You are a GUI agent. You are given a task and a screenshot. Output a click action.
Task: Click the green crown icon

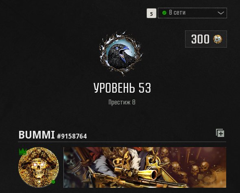pos(23,152)
